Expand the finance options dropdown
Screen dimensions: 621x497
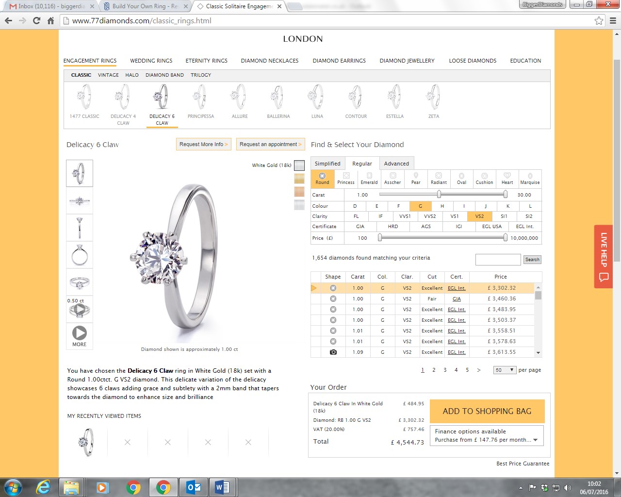[x=487, y=435]
